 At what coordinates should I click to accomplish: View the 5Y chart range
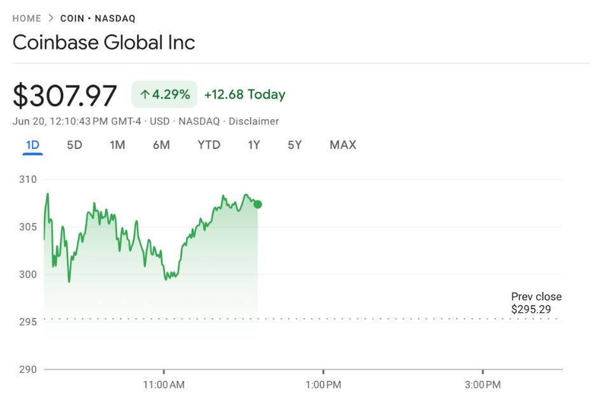[x=295, y=145]
